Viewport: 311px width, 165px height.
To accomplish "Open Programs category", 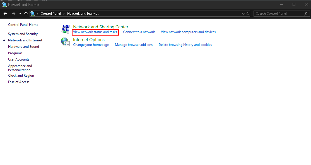I will coord(15,53).
